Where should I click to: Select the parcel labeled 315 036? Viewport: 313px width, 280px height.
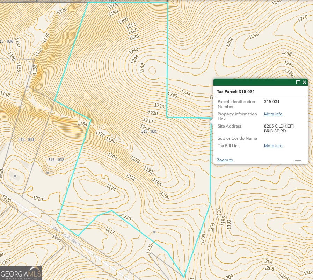[6, 41]
